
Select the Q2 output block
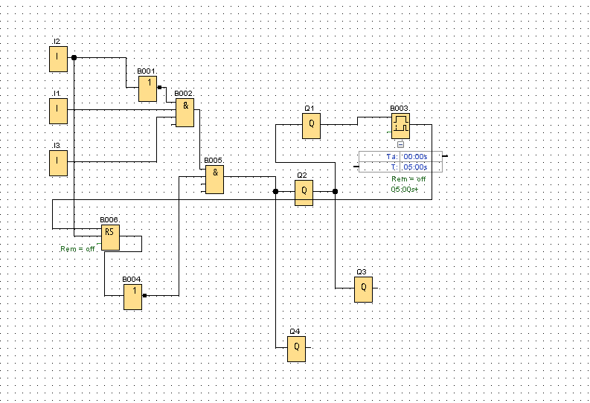point(304,193)
